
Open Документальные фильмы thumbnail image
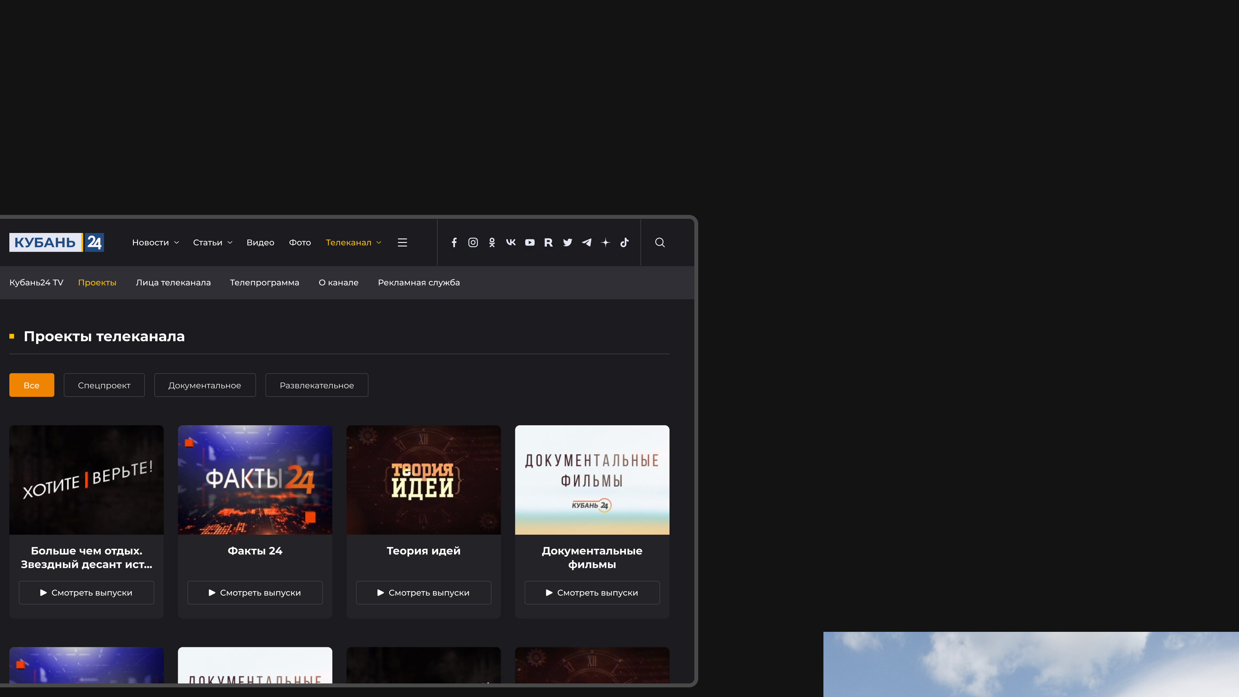(592, 480)
